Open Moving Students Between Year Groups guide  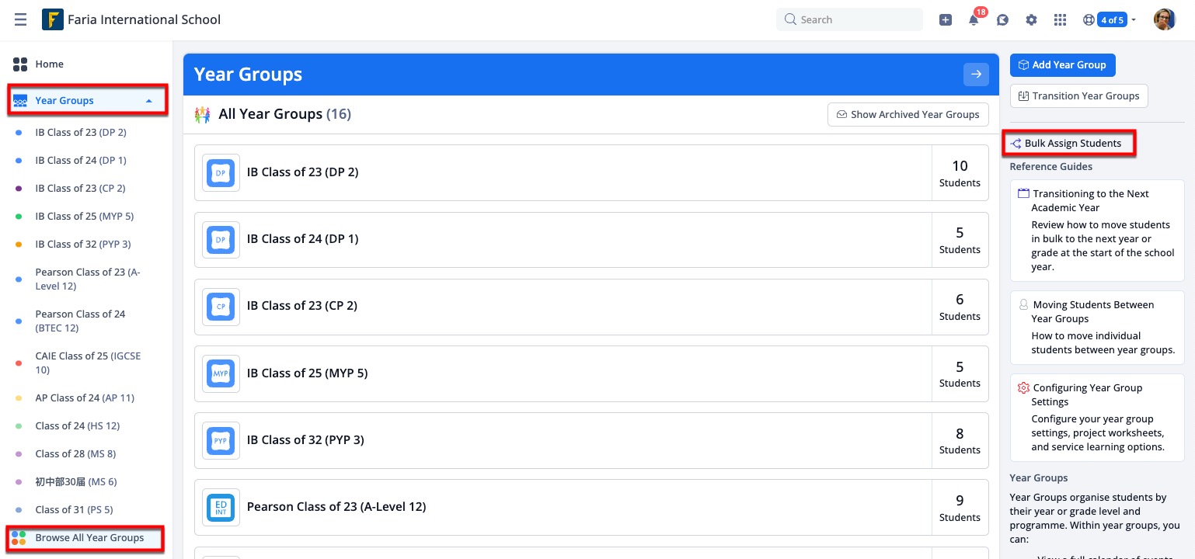1097,328
